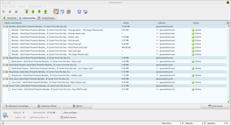
Task: Move selection down with the green arrow
Action: coord(39,12)
